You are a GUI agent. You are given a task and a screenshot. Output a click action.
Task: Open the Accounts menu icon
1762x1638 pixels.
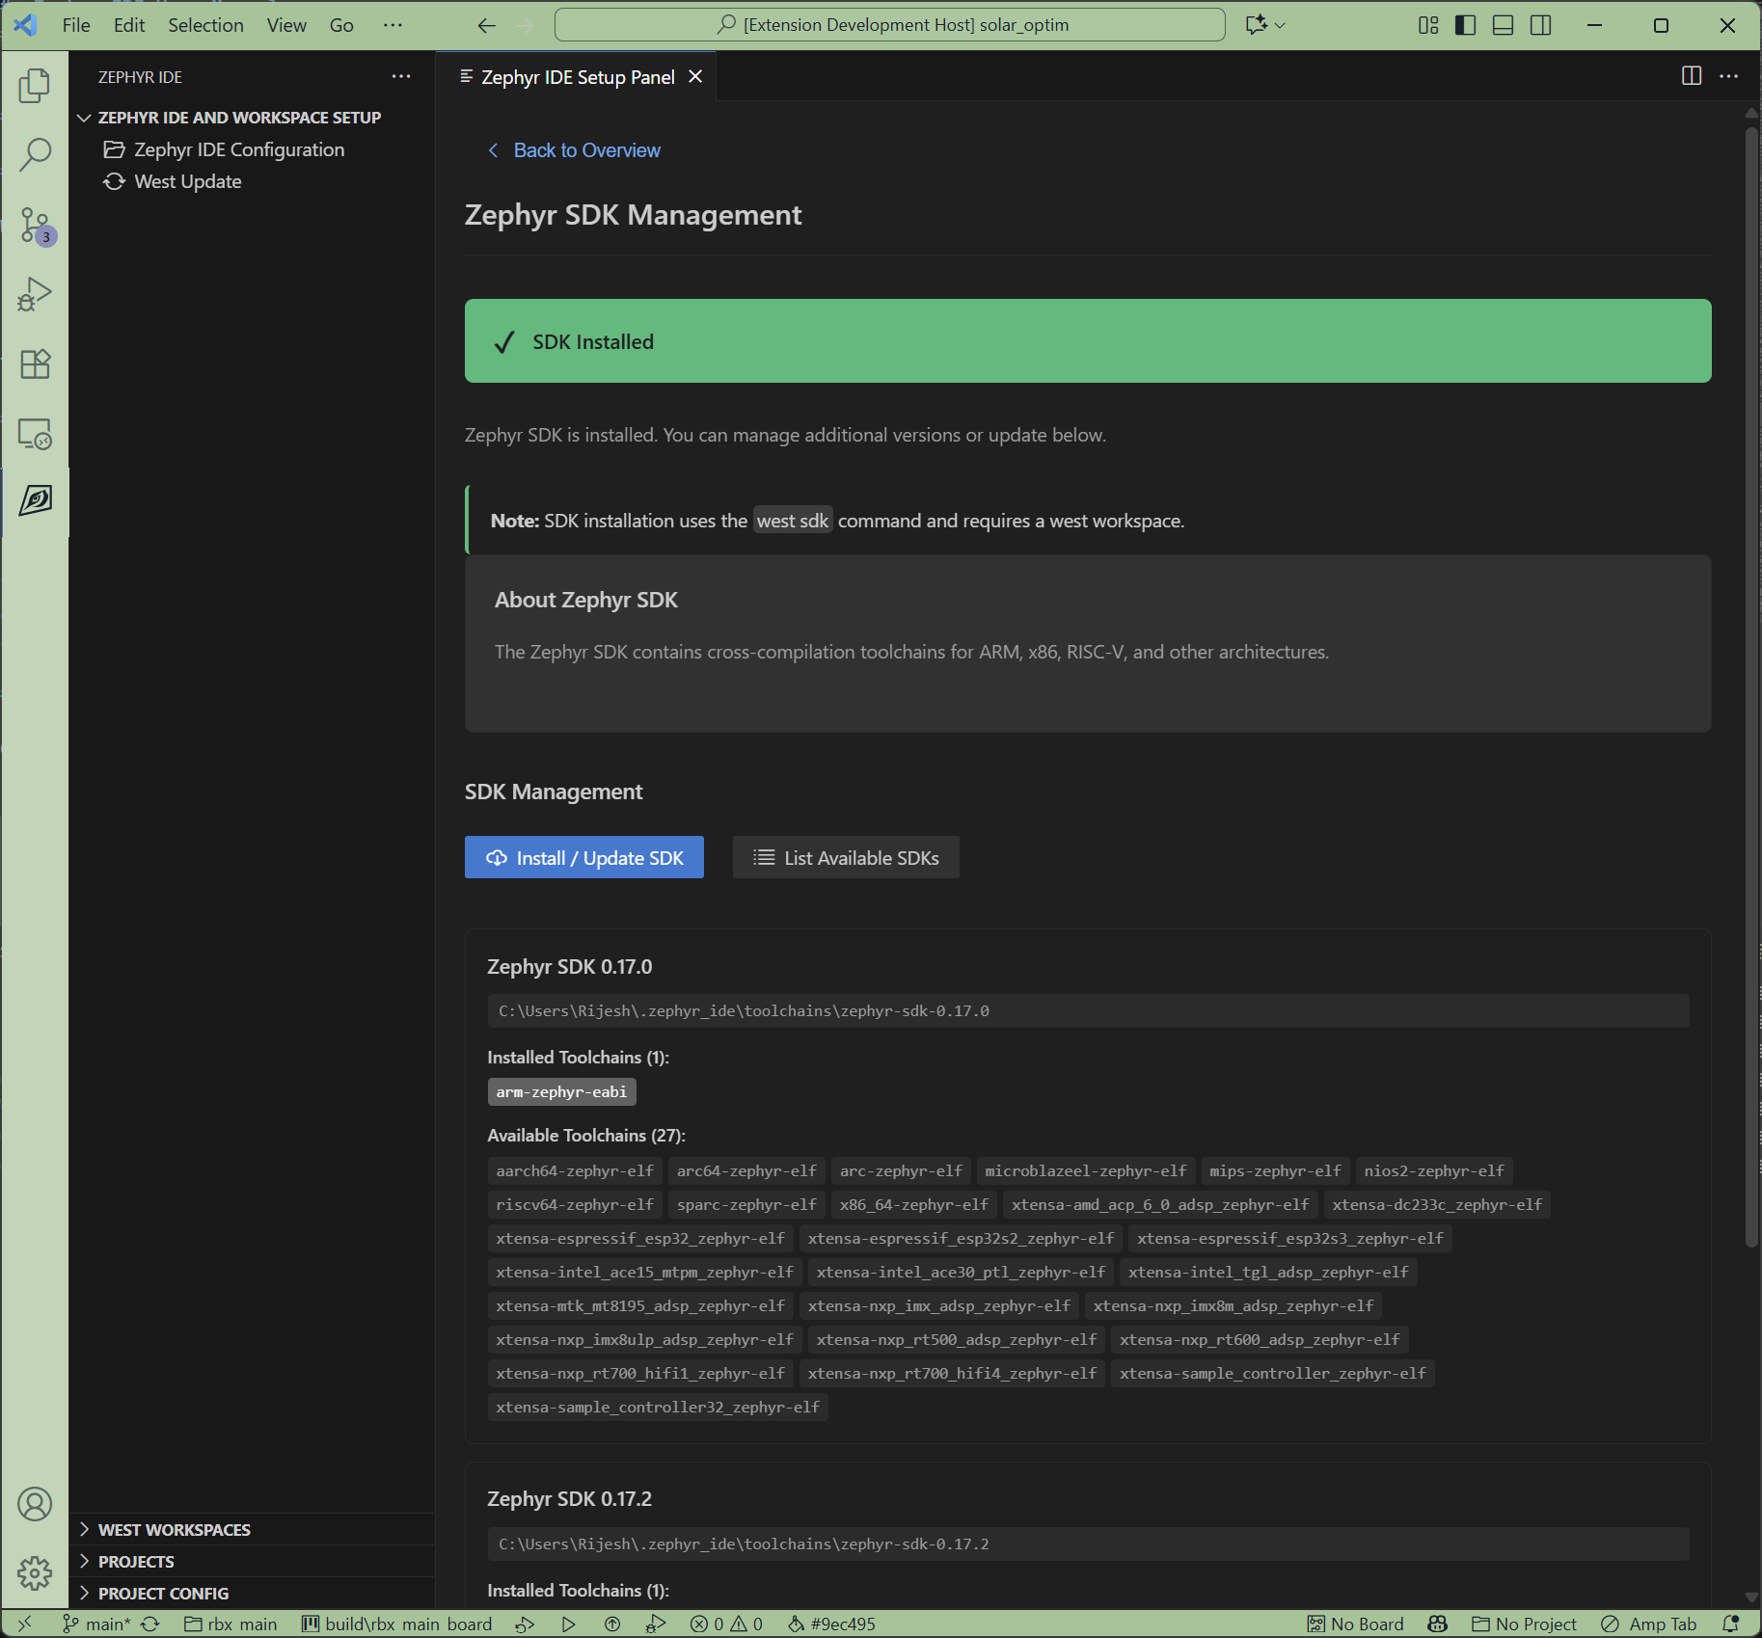point(35,1504)
